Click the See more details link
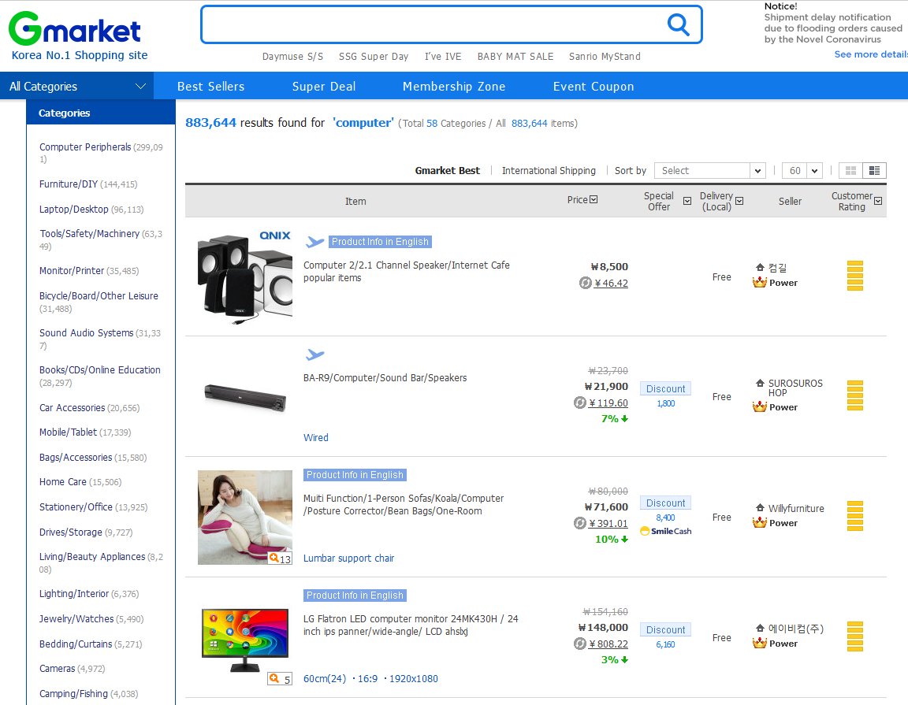 [871, 54]
